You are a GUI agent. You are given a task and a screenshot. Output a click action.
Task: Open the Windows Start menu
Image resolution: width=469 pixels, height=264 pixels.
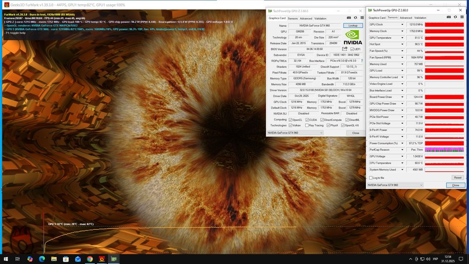point(6,259)
